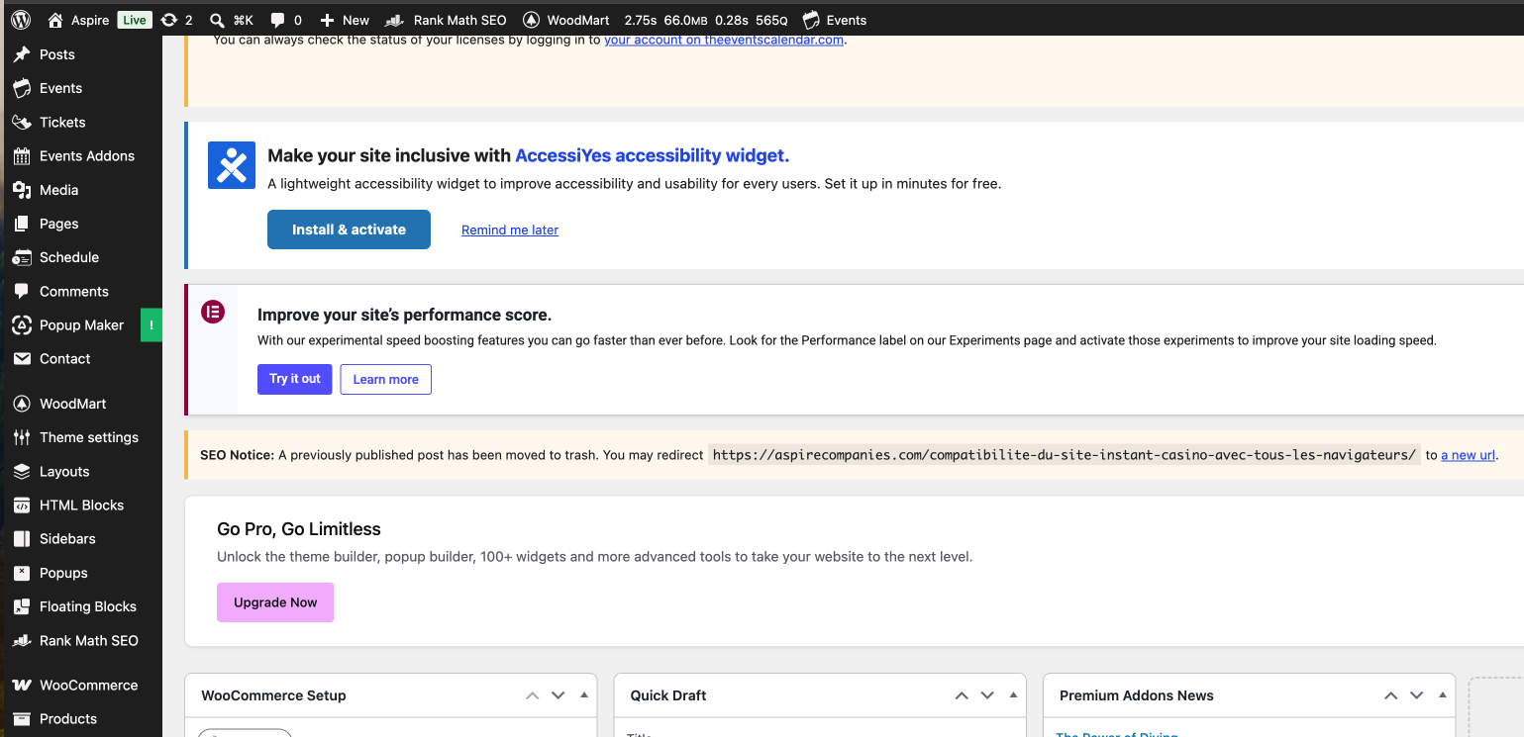Click the WoodMart icon in admin bar
Image resolution: width=1524 pixels, height=737 pixels.
point(531,20)
